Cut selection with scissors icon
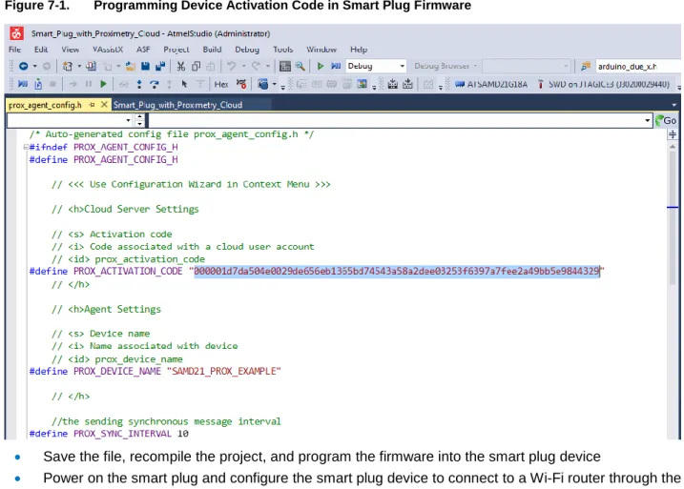 180,66
